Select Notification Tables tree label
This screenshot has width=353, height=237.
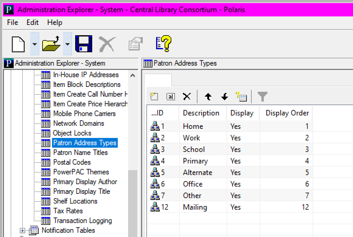pos(68,230)
